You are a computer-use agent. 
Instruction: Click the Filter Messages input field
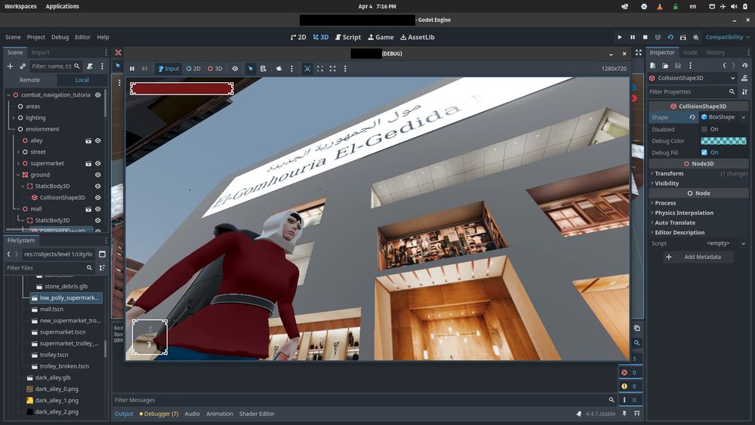[360, 400]
